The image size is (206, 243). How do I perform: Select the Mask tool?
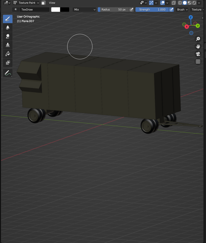pos(7,63)
